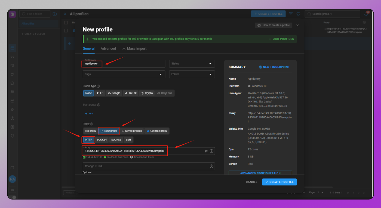This screenshot has height=208, width=381.
Task: Toggle the select-all checkbox in table header
Action: tap(66, 23)
